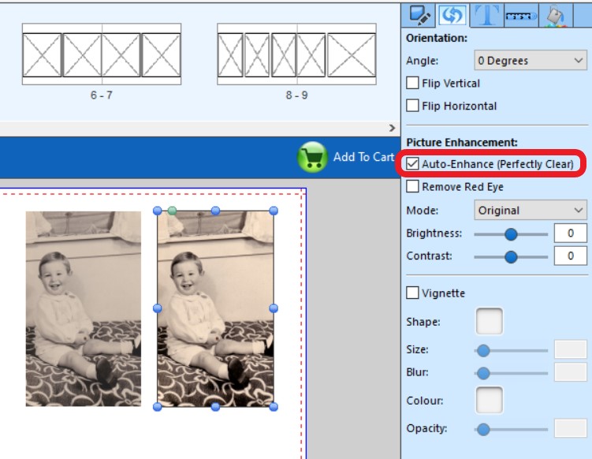Open the paint bucket fill tab
The width and height of the screenshot is (592, 459).
556,16
